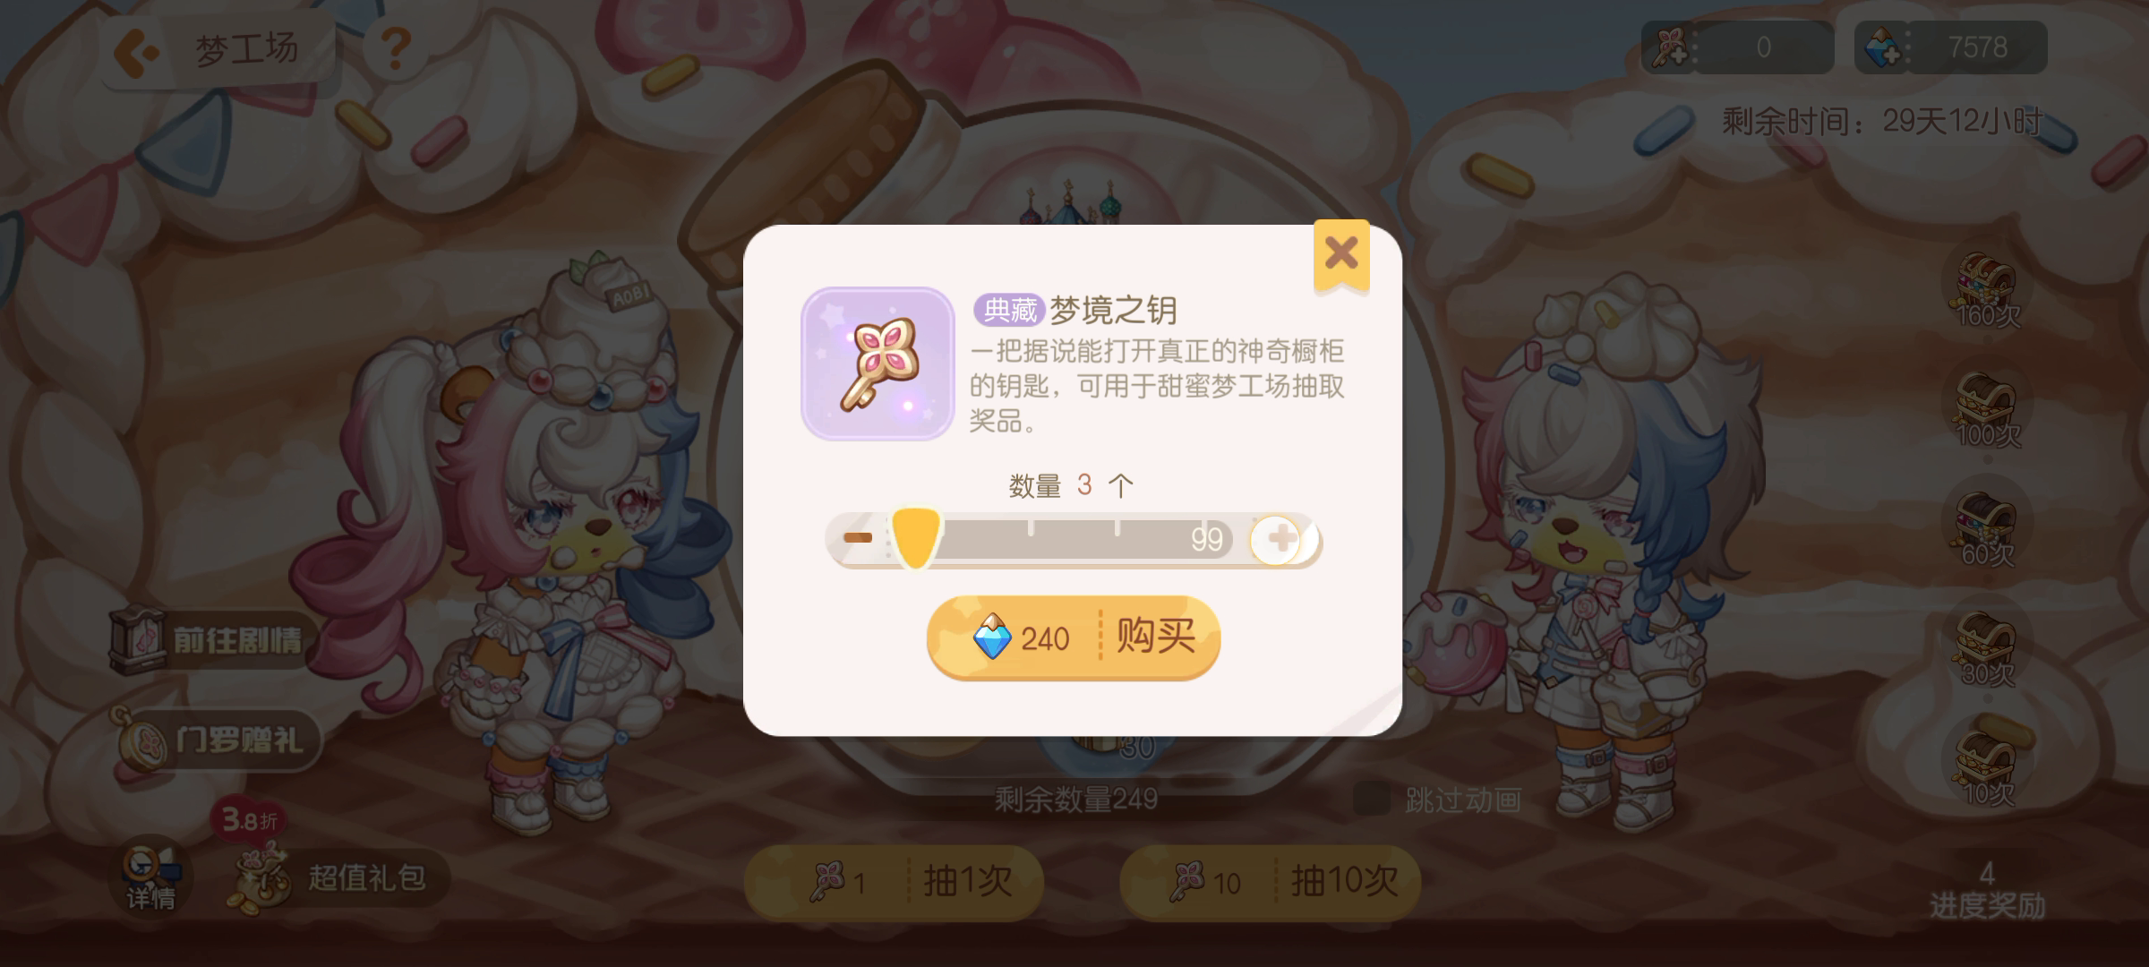
Task: Open the 60次 treasure chest reward
Action: click(1987, 528)
